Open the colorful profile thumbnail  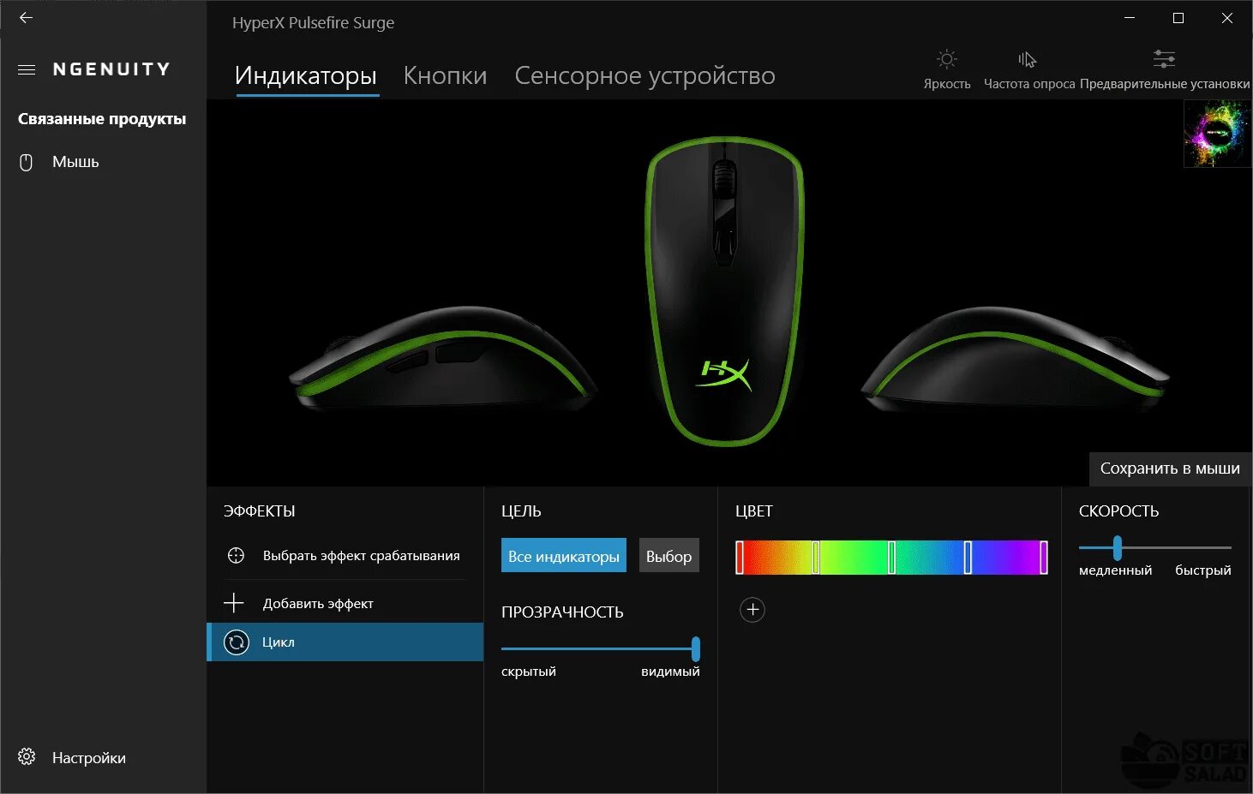[x=1217, y=134]
